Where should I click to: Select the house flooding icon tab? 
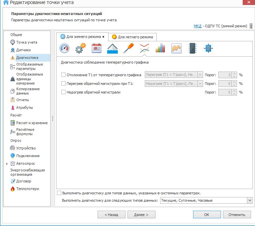coord(113,49)
